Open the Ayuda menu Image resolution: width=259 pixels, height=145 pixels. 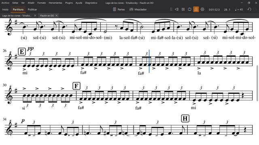pyautogui.click(x=79, y=3)
